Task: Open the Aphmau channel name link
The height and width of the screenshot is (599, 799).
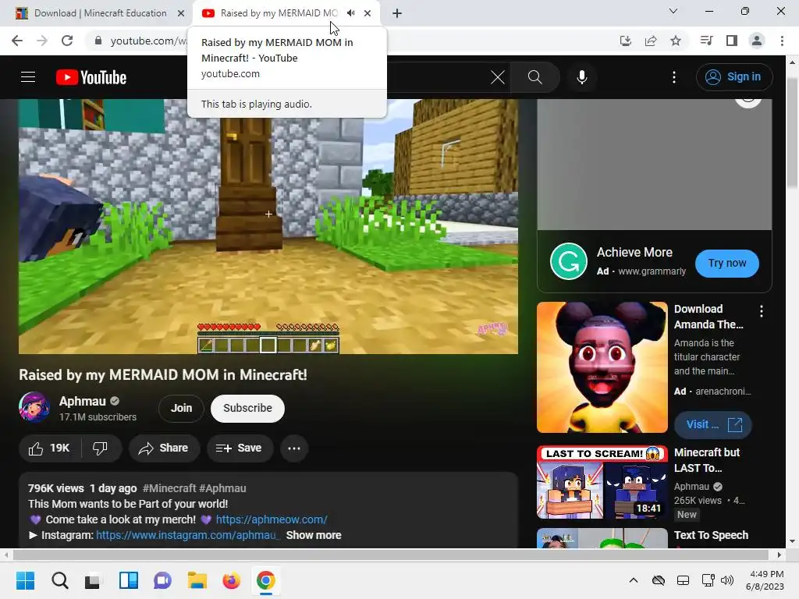Action: [x=82, y=402]
